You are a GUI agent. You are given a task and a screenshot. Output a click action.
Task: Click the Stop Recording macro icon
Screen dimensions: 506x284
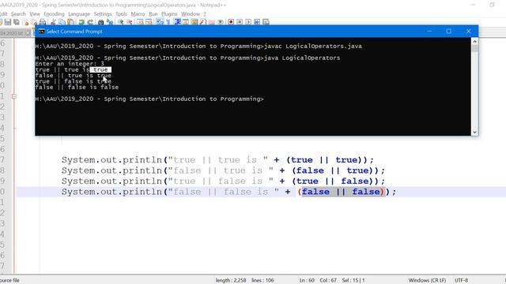tap(240, 22)
